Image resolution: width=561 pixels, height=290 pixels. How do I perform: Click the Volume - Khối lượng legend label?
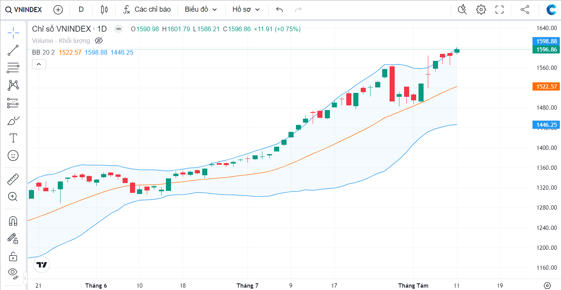tap(61, 41)
